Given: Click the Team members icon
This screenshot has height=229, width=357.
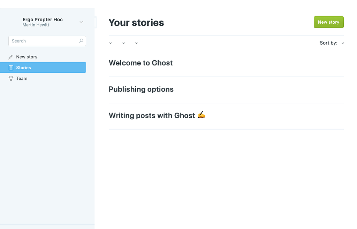Looking at the screenshot, I should pyautogui.click(x=11, y=78).
